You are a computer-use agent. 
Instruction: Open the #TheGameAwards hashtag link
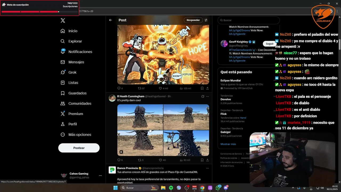click(240, 50)
